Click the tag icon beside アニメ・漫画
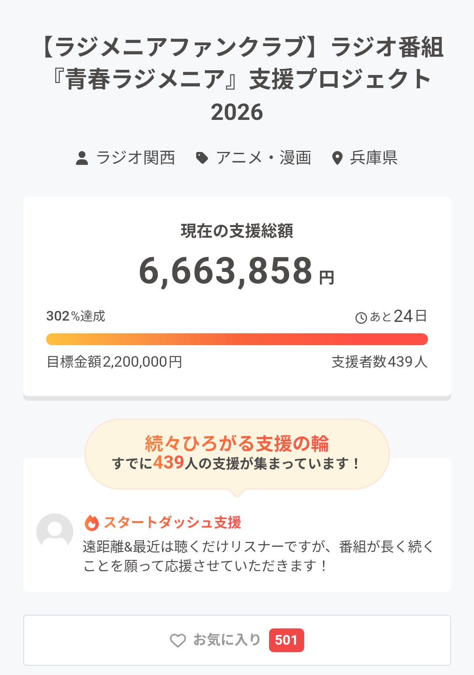474x675 pixels. click(x=202, y=158)
